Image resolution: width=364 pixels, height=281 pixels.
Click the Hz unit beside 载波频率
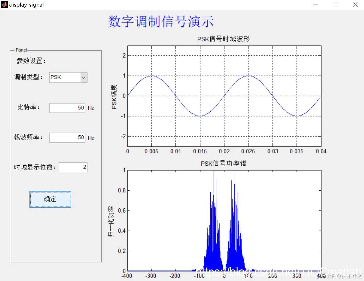click(91, 138)
